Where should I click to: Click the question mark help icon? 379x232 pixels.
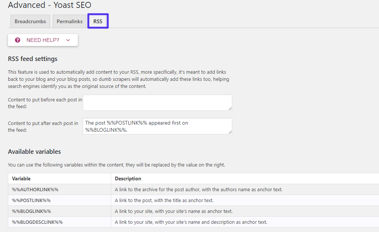[x=18, y=40]
